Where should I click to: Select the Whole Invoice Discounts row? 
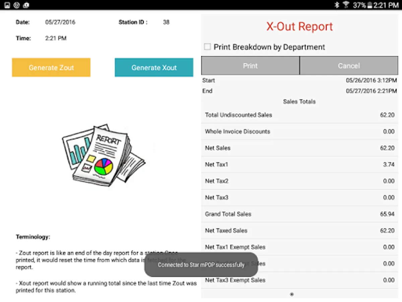[x=299, y=132]
